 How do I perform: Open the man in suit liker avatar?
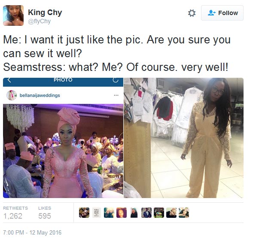[x=146, y=213]
